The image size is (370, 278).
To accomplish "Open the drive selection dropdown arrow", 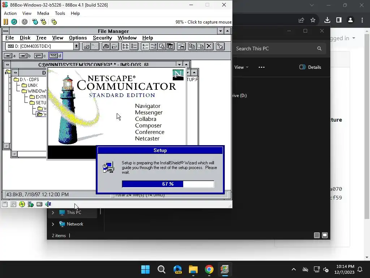I will pyautogui.click(x=76, y=46).
